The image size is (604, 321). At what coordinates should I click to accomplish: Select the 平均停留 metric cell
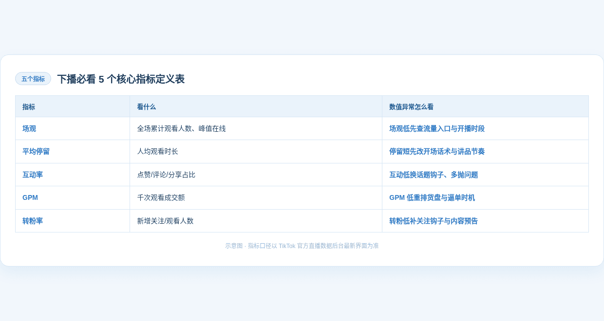click(x=73, y=152)
